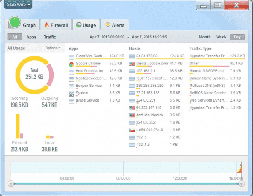Screen dimensions: 253x196
Task: Click the avast! Service app icon
Action: [x=71, y=101]
